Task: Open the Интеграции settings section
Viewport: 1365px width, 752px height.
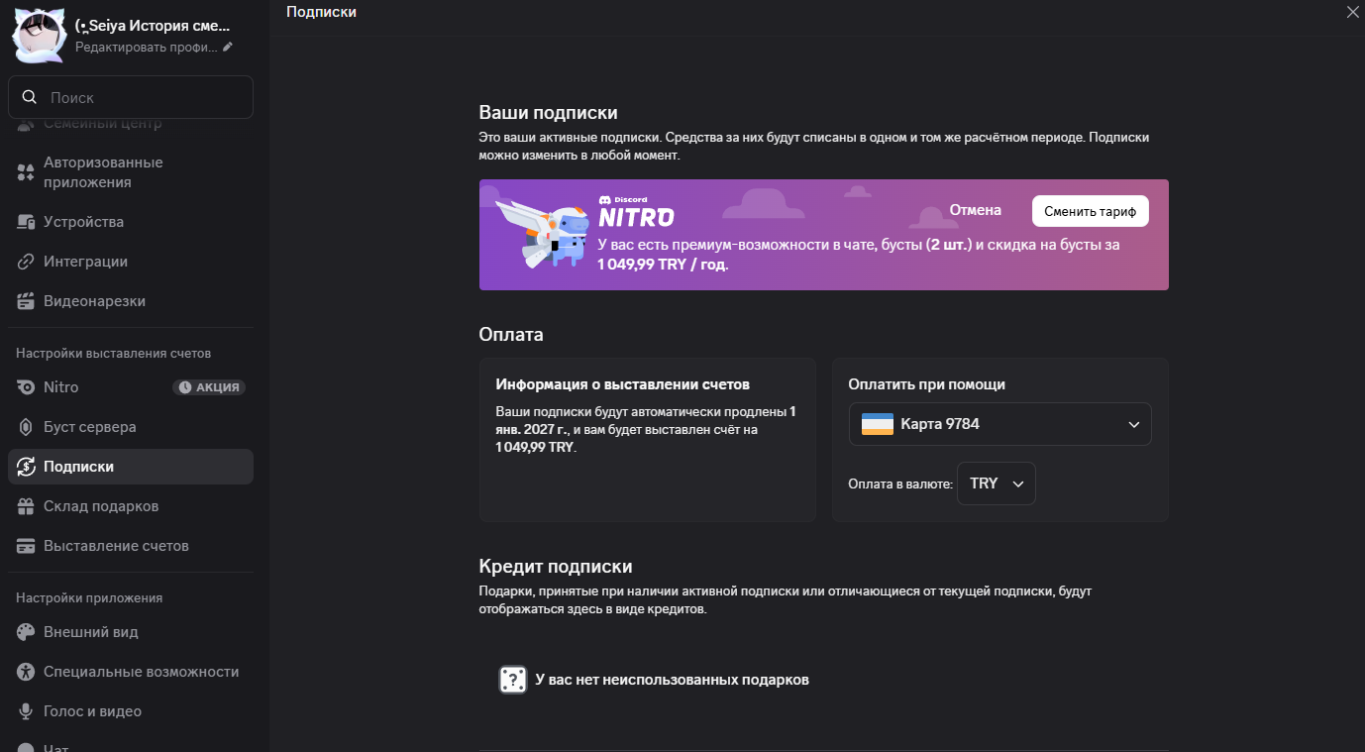Action: [131, 262]
